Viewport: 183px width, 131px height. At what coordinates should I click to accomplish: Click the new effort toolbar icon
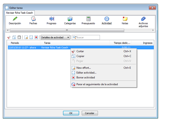[x=26, y=37]
